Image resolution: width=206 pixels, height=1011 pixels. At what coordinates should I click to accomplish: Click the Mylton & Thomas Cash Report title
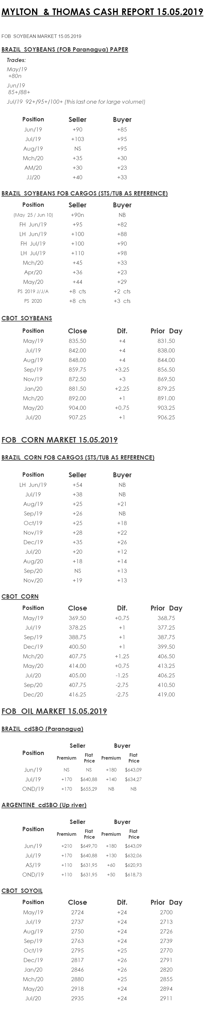[x=102, y=12]
